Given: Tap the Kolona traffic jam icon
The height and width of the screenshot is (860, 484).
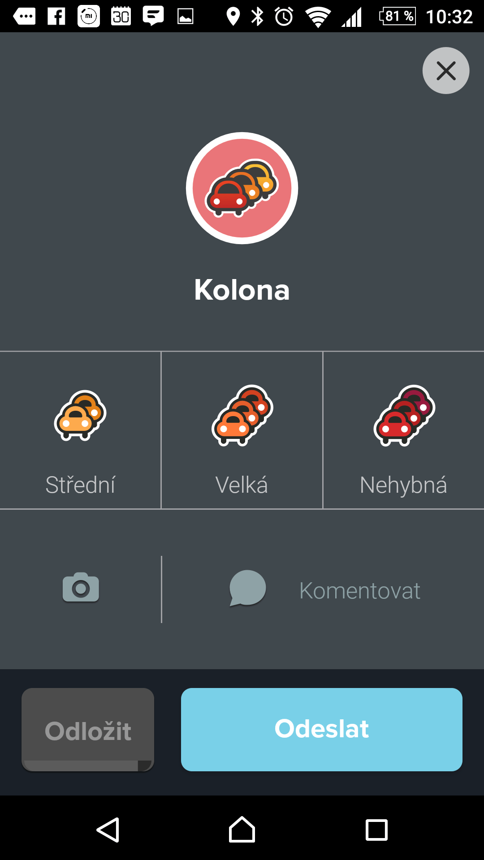Looking at the screenshot, I should [x=242, y=188].
